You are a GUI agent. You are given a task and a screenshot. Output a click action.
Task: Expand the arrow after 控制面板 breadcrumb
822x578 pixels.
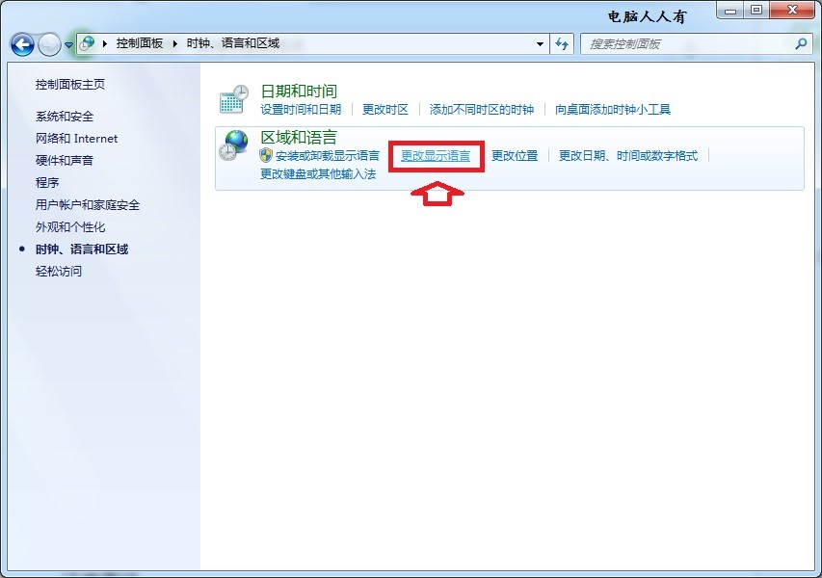click(175, 43)
